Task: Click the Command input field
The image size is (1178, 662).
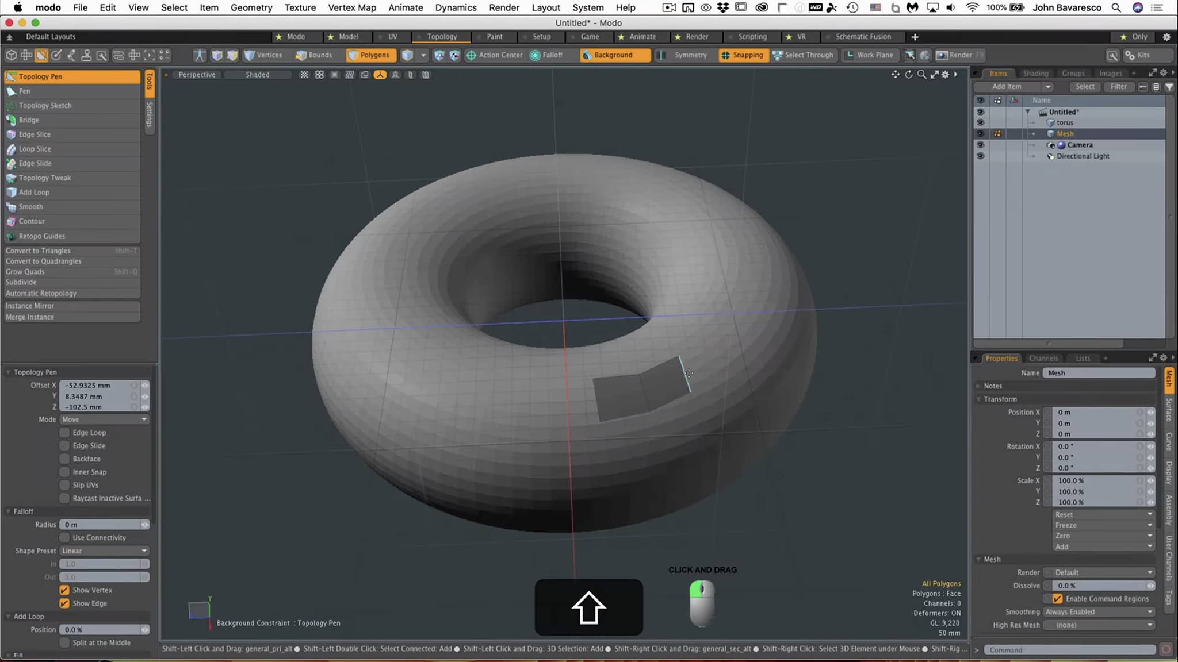Action: tap(1069, 650)
